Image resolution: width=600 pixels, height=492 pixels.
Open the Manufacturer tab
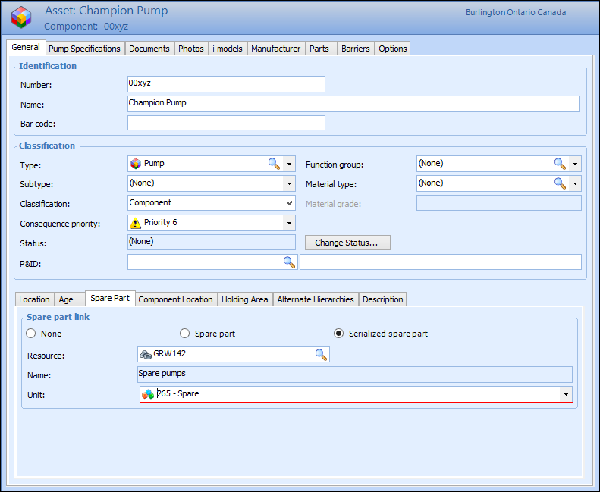click(275, 49)
